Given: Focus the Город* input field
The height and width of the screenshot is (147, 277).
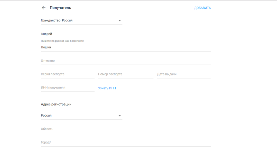Looking at the screenshot, I should click(x=126, y=142).
